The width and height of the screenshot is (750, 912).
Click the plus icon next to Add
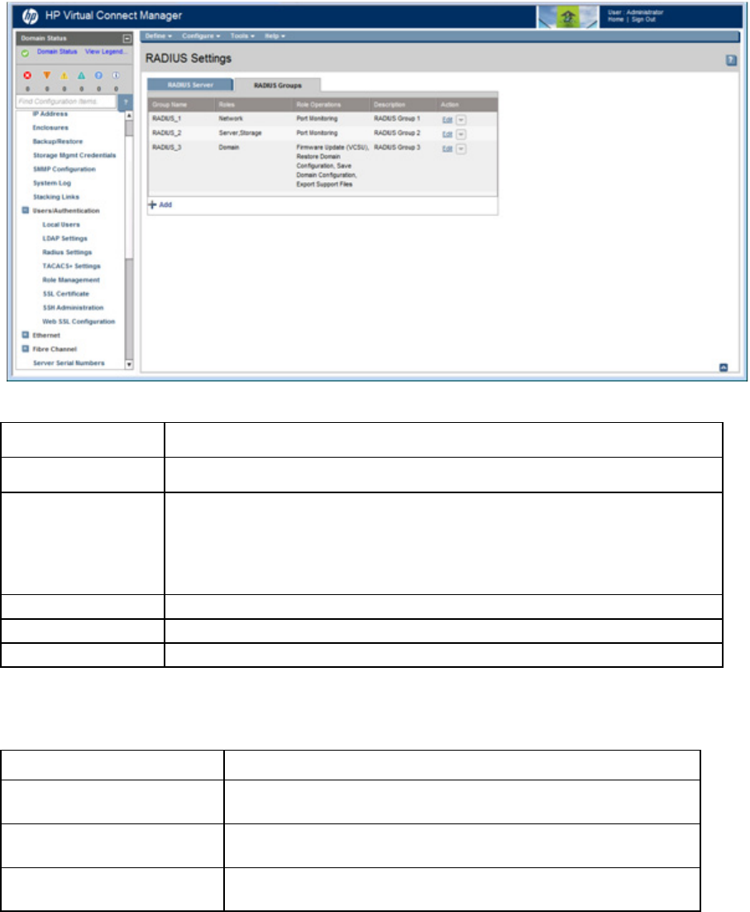coord(152,204)
